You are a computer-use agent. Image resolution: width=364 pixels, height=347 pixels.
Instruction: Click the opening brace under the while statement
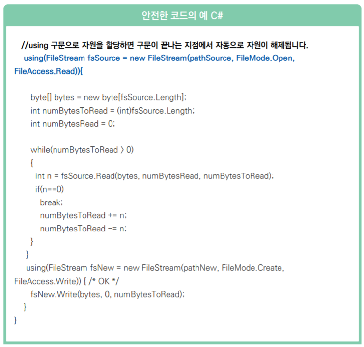[32, 163]
